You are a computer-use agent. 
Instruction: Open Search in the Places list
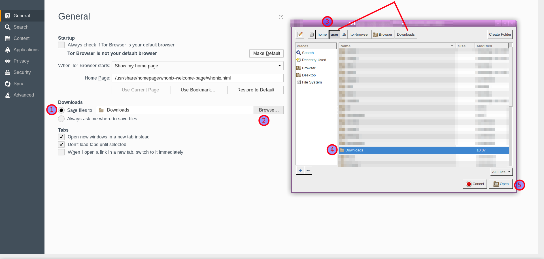coord(307,53)
